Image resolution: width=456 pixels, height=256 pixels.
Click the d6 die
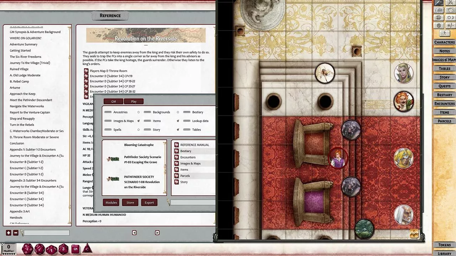(x=75, y=249)
